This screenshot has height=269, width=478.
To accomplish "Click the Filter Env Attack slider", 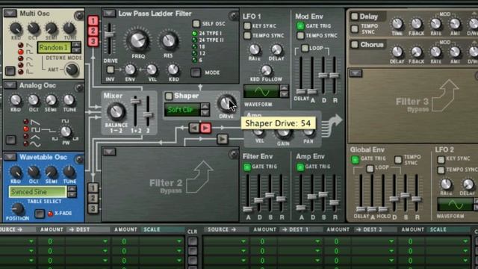I will tap(247, 209).
